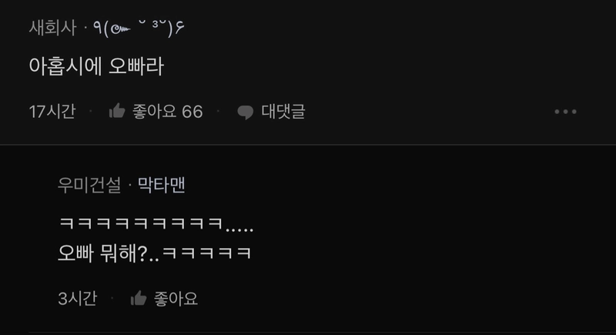Open the '새회사' company name link
The image size is (616, 335).
[x=52, y=28]
